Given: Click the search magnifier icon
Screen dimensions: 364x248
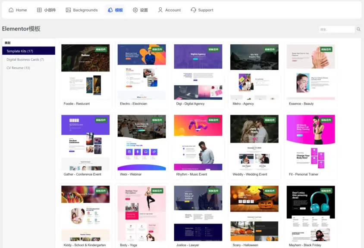Looking at the screenshot, I should click(358, 29).
